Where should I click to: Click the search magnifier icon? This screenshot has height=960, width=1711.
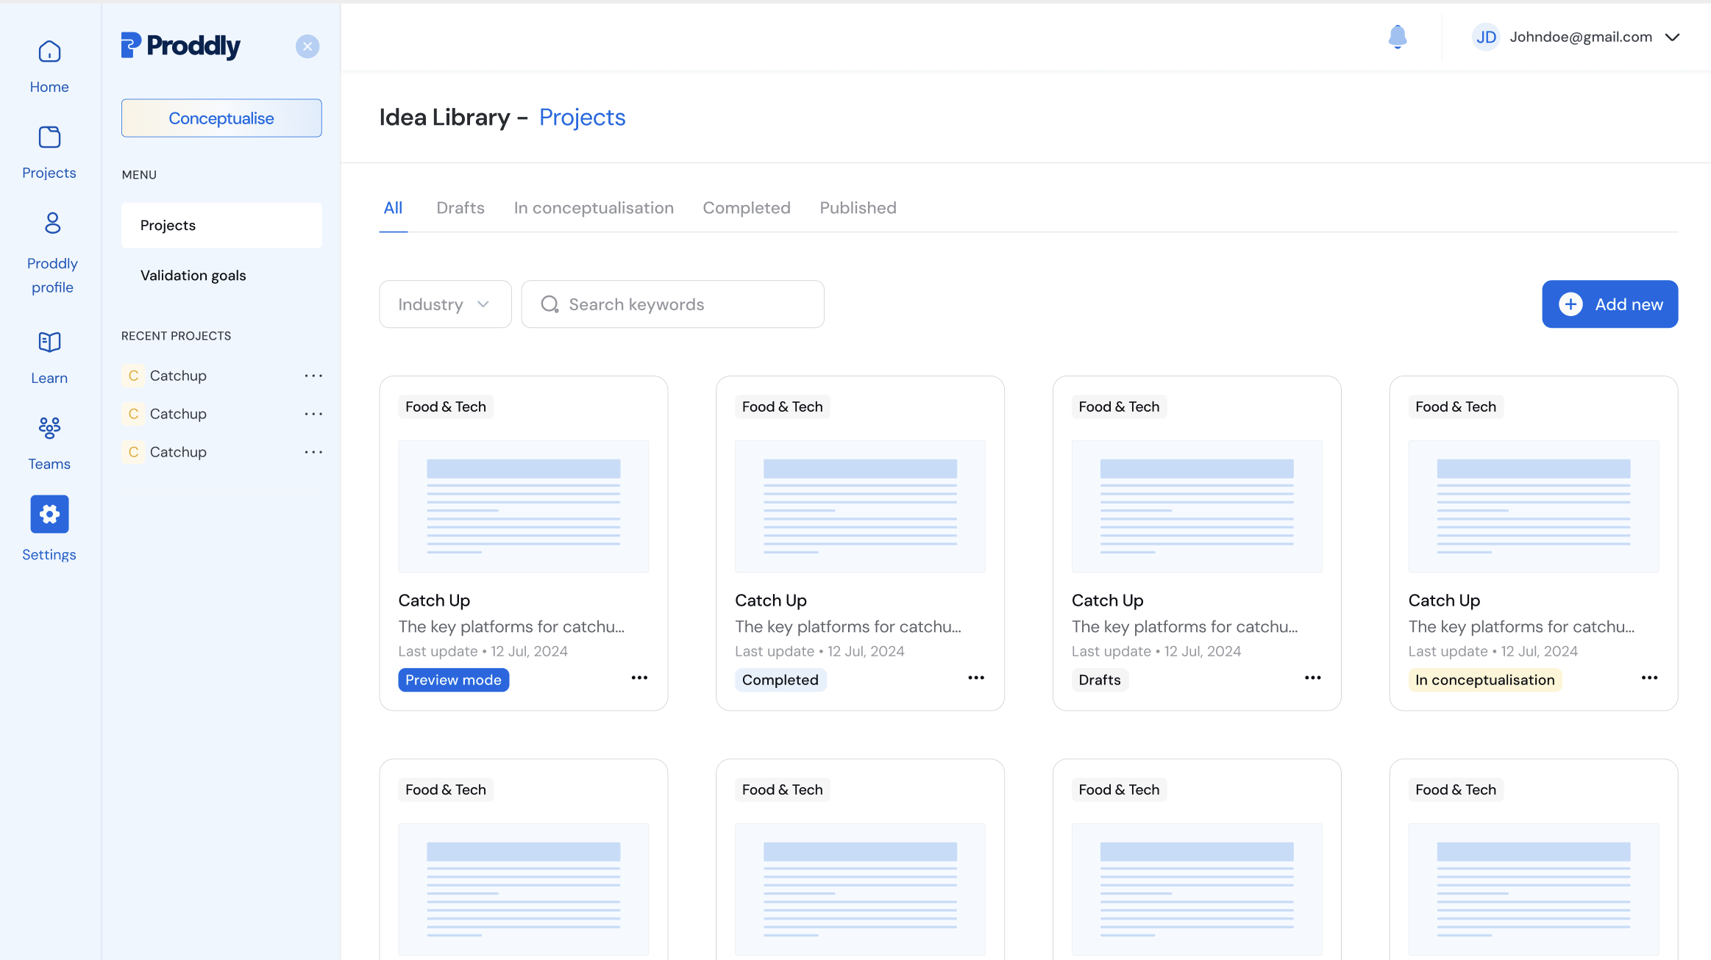(549, 304)
